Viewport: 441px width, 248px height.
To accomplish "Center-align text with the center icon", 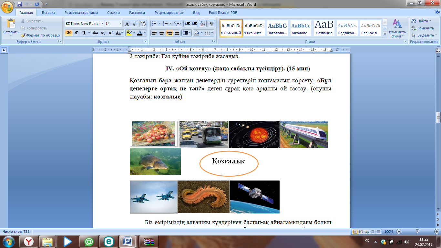I will [162, 33].
